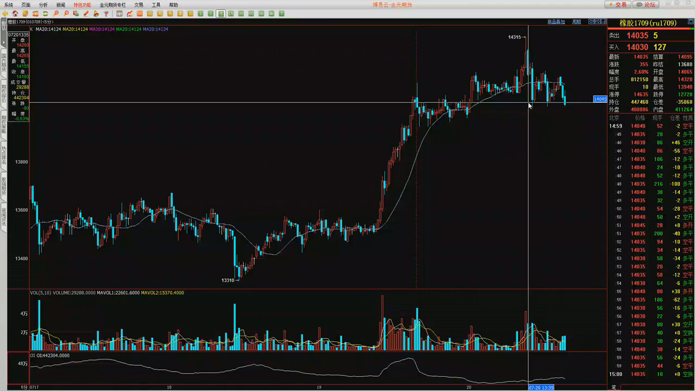Click the green refresh arrows icon
This screenshot has width=695, height=391.
tap(46, 14)
